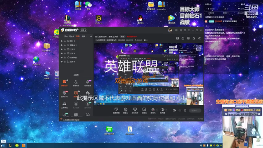The image size is (263, 148).
Task: Click the pill button after the stream title
Action: 123,37
